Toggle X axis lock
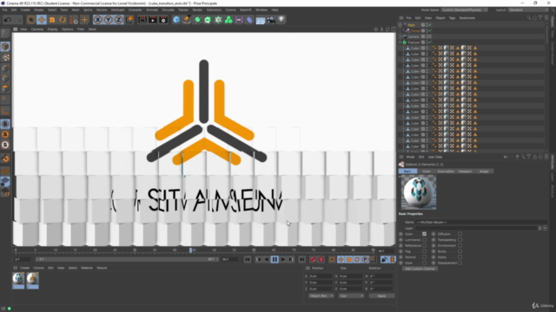This screenshot has height=312, width=556. click(x=98, y=20)
